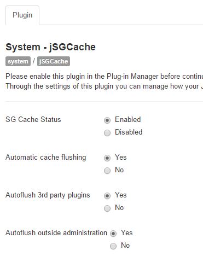The height and width of the screenshot is (256, 203).
Task: Click the plugin settings description line
Action: coord(104,86)
